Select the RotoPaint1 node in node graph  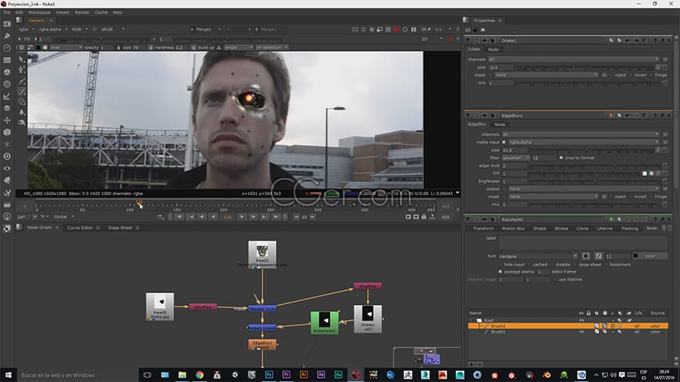click(325, 323)
